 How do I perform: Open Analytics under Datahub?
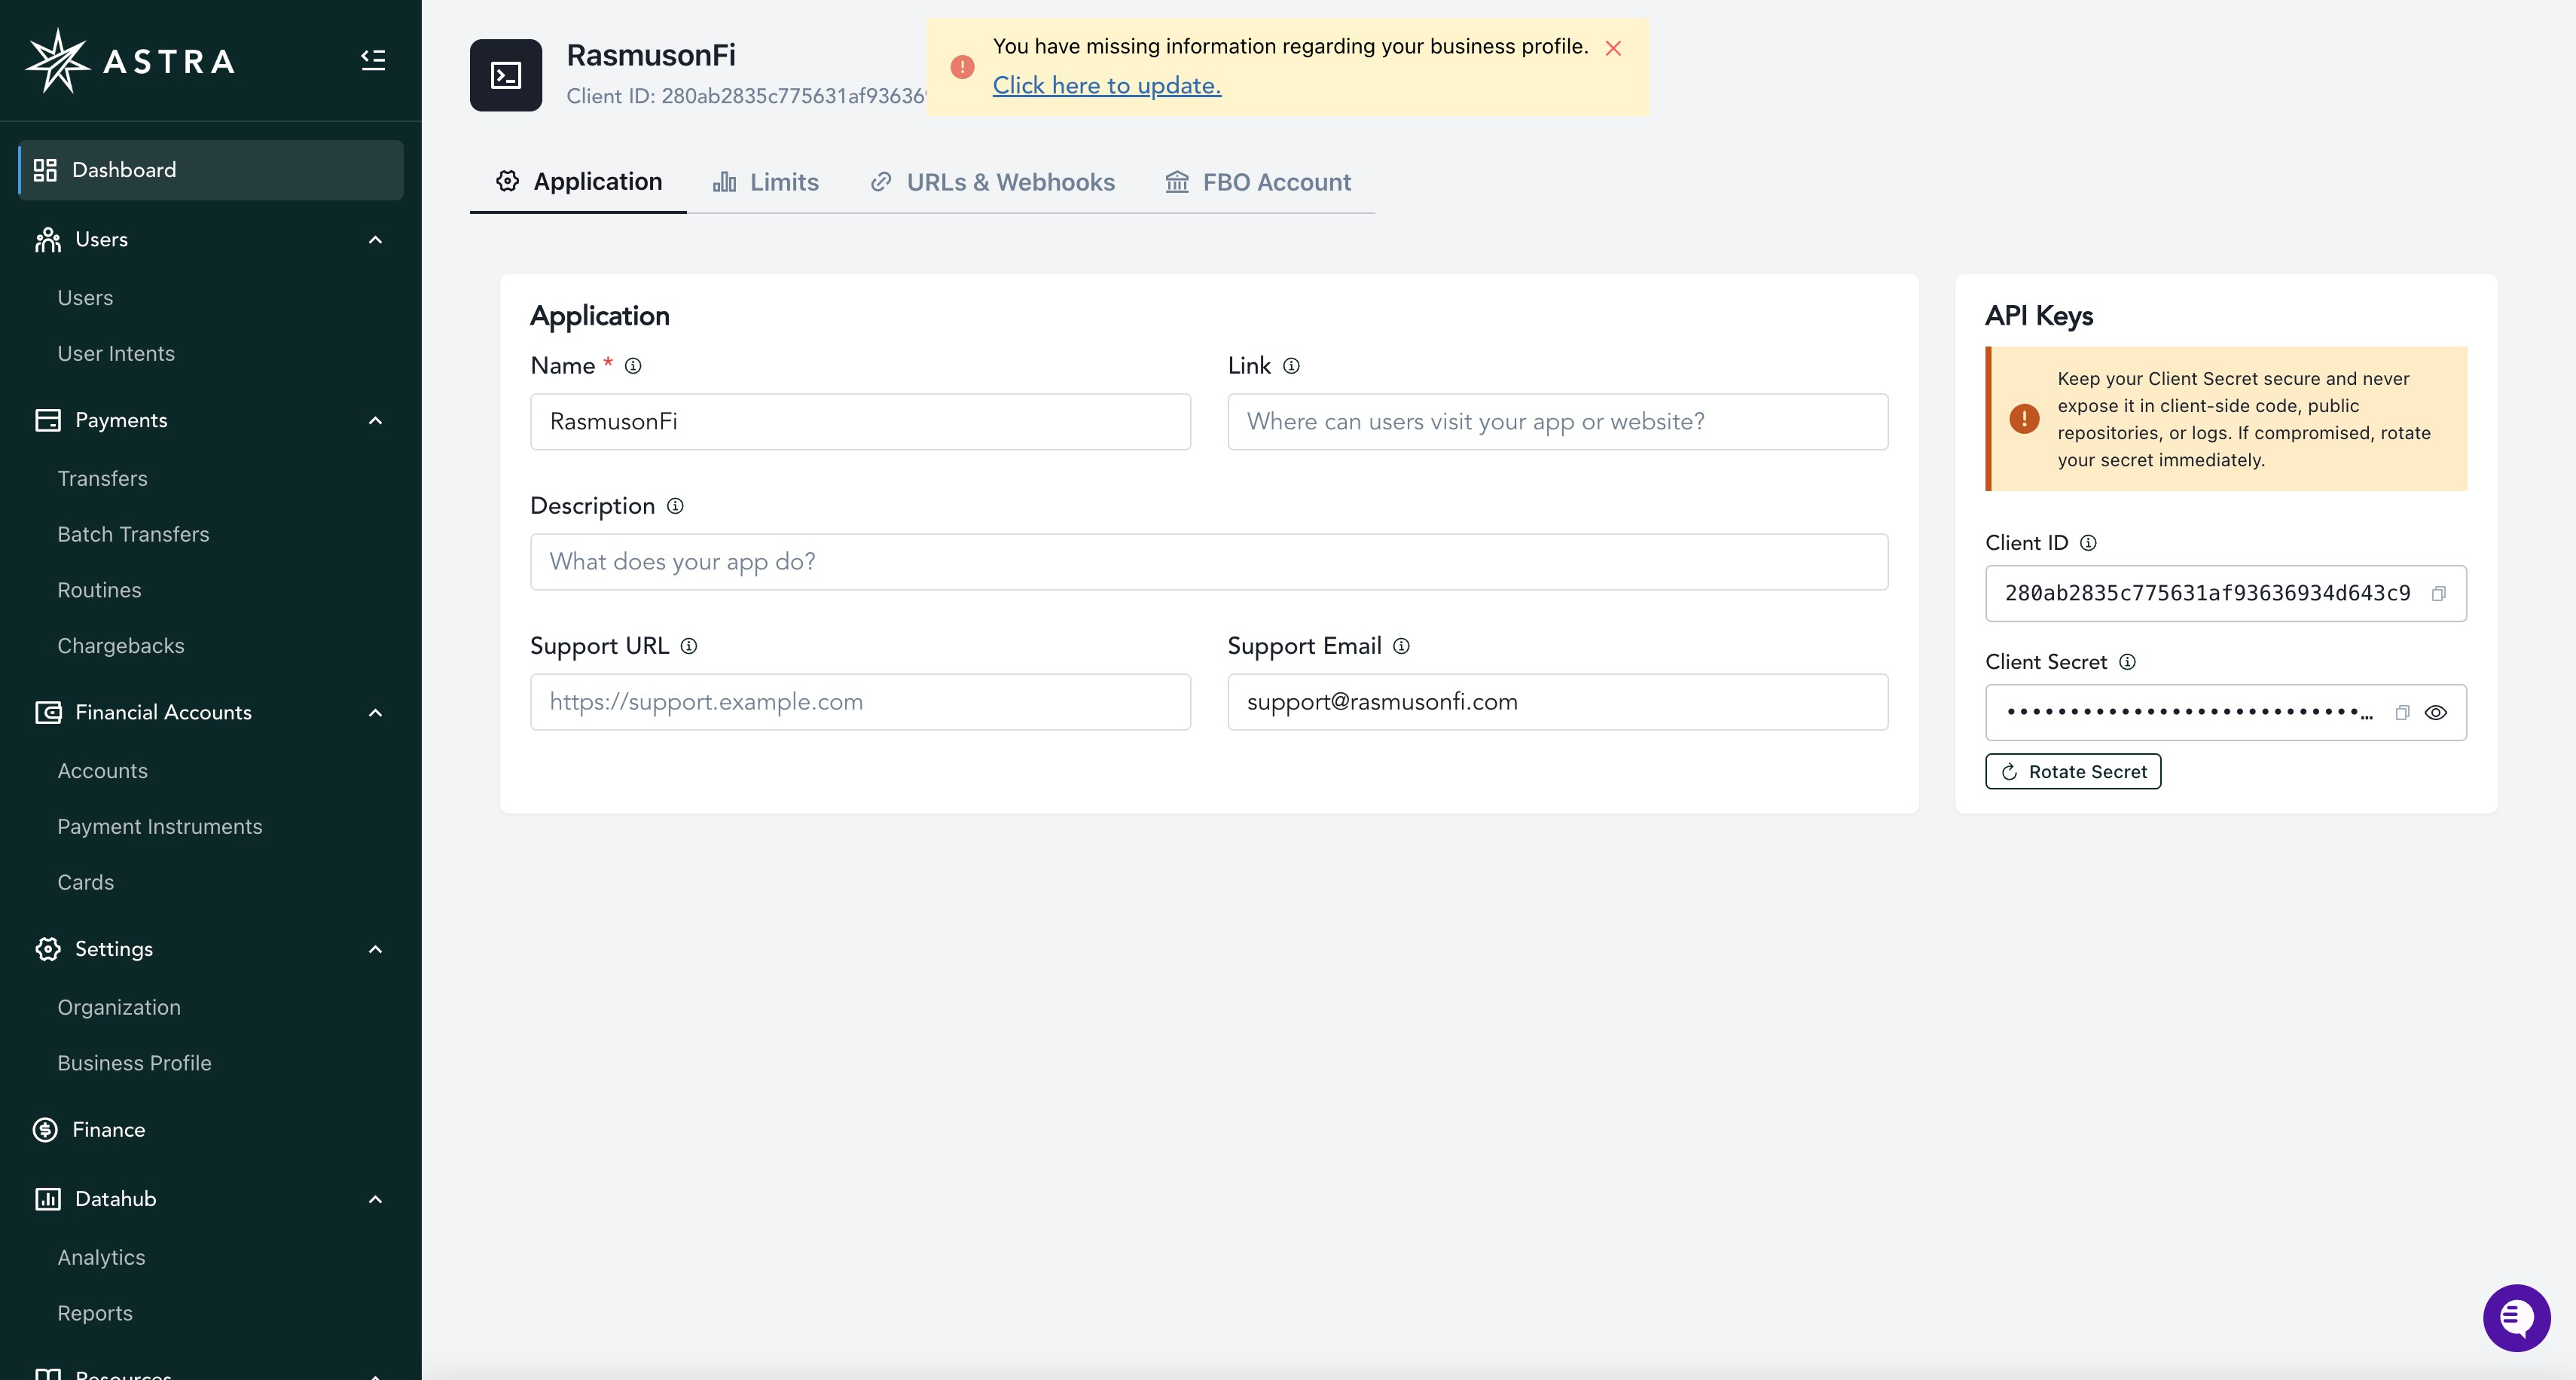point(101,1258)
